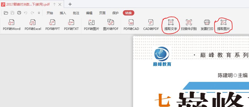Open the 图片转PDF tool

click(x=111, y=25)
